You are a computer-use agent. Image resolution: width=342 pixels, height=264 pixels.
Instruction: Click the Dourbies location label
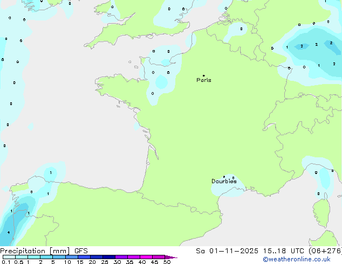pyautogui.click(x=224, y=181)
